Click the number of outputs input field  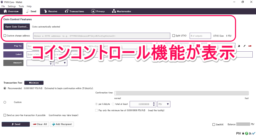pos(200,36)
